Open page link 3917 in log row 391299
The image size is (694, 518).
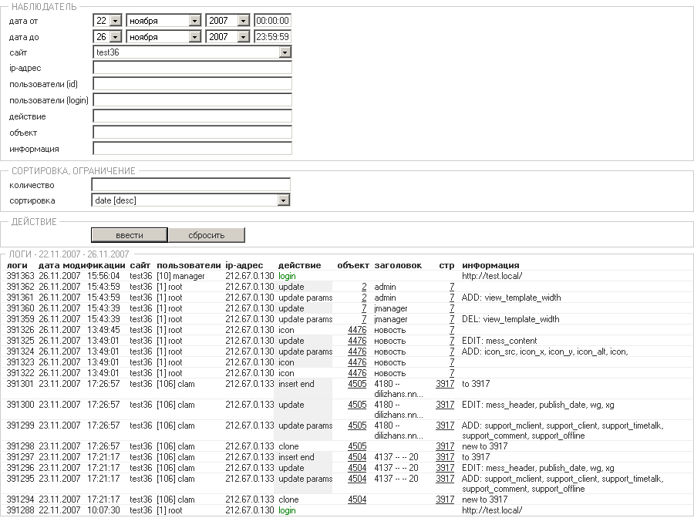click(x=445, y=425)
